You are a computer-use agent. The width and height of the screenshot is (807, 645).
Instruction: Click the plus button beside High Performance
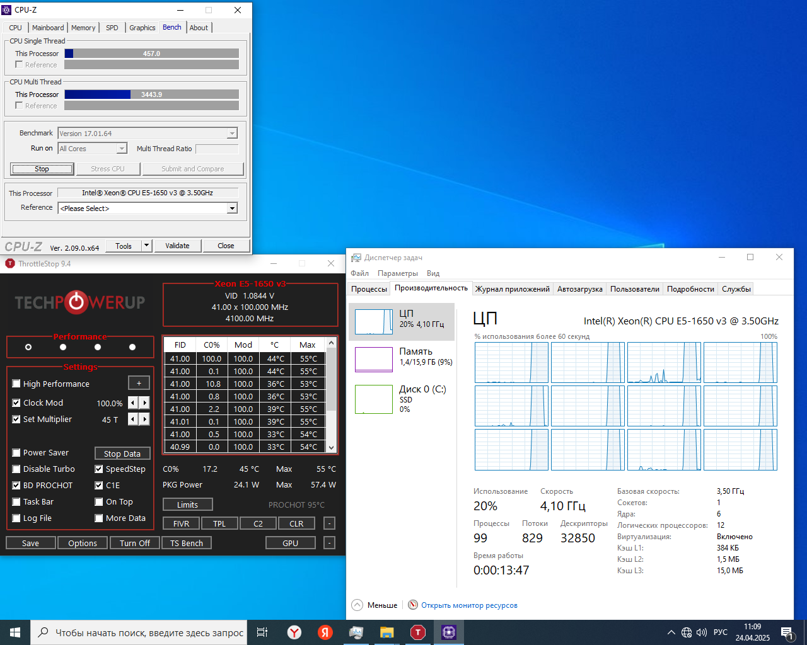click(139, 383)
